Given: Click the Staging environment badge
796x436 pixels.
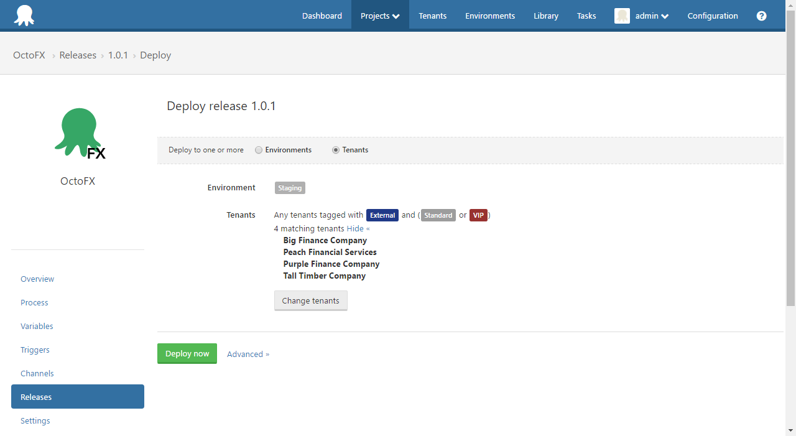Looking at the screenshot, I should tap(289, 187).
